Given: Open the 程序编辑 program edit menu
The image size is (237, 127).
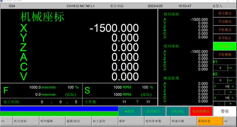Looking at the screenshot, I should [53, 121].
